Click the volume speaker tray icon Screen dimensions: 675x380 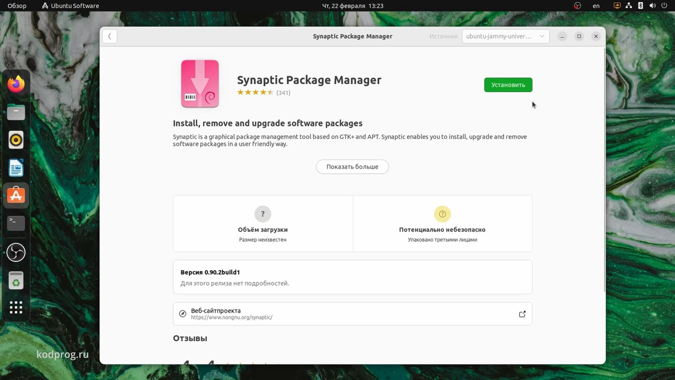point(652,6)
